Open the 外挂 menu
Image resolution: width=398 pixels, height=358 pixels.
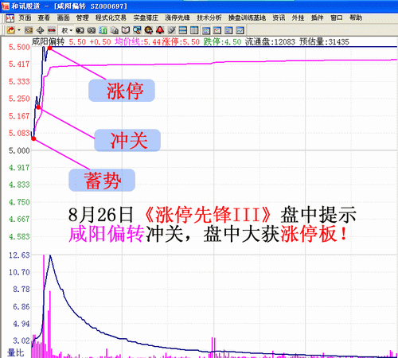click(x=298, y=18)
